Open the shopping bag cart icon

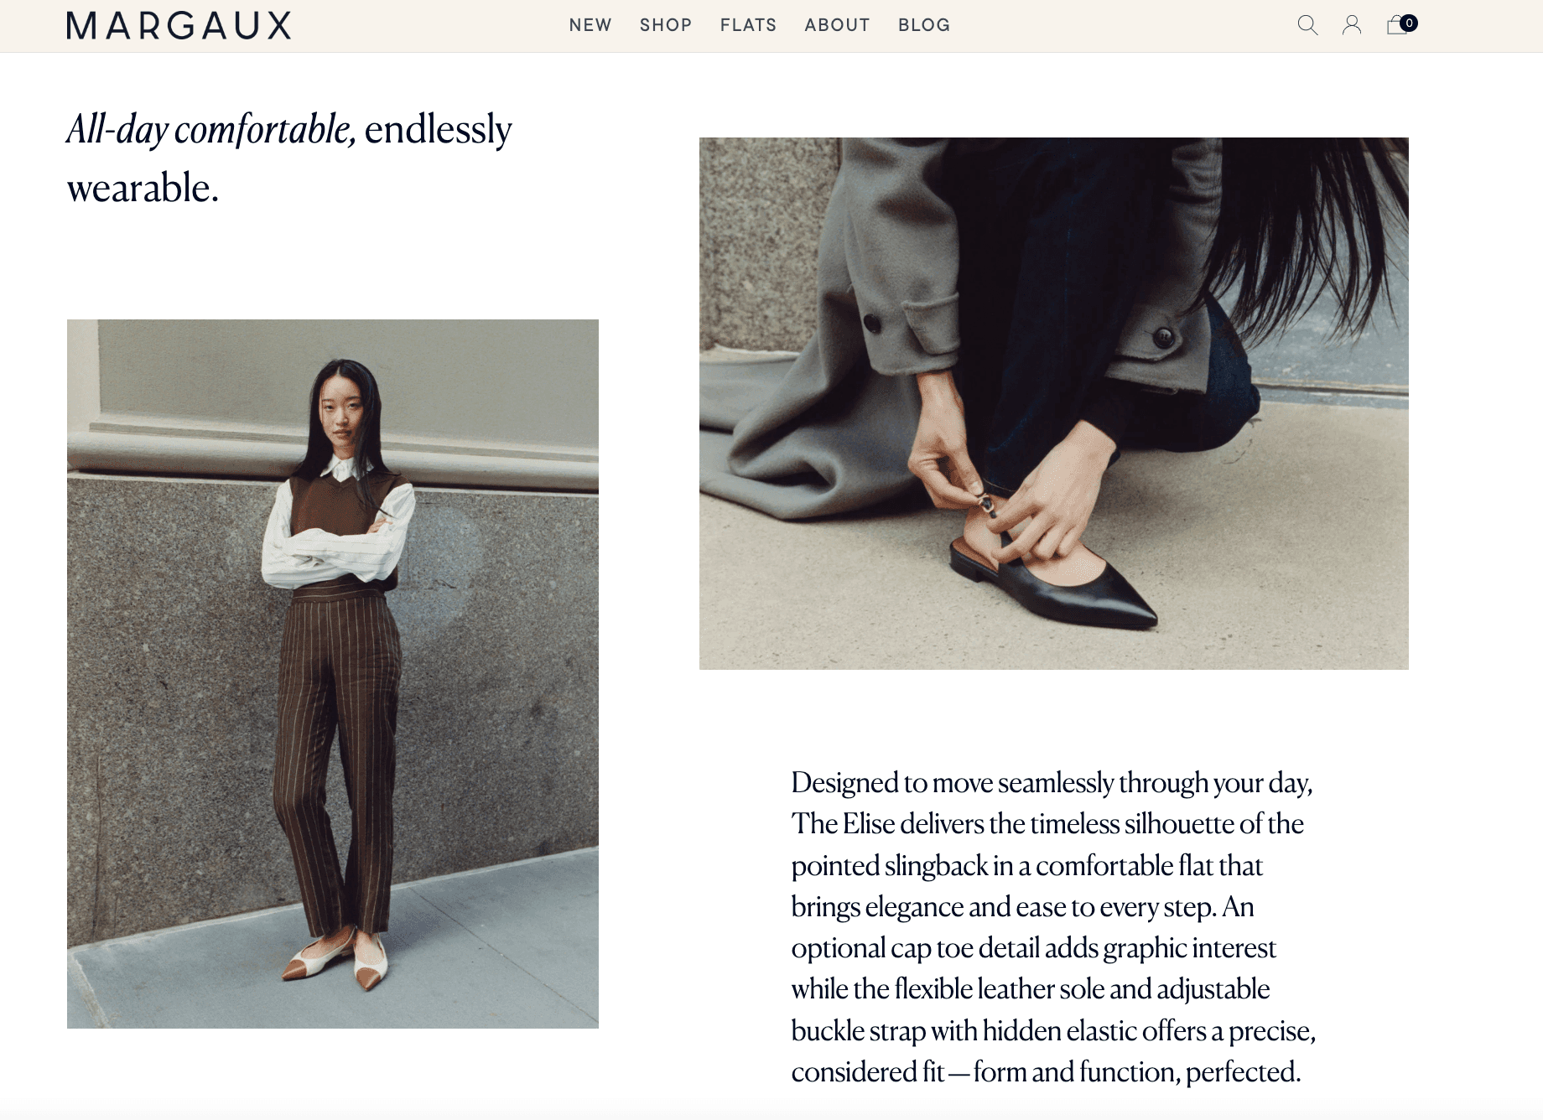(x=1397, y=25)
